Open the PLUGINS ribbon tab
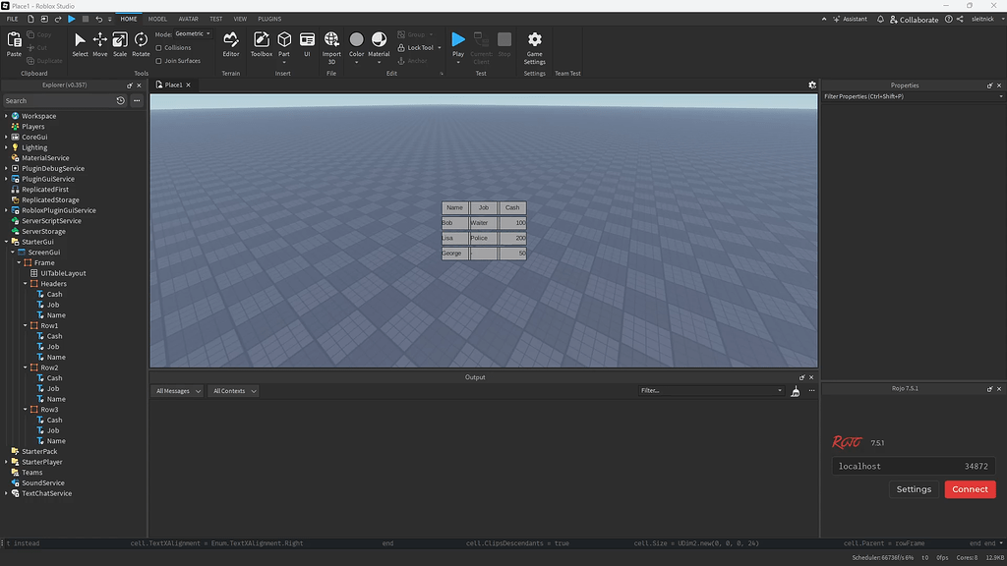This screenshot has width=1007, height=566. pos(271,18)
